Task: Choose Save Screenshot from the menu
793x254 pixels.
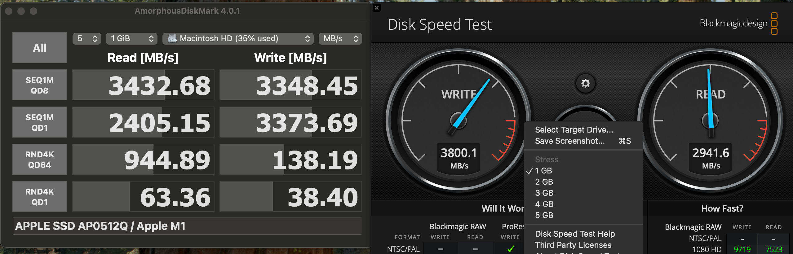Action: 570,141
